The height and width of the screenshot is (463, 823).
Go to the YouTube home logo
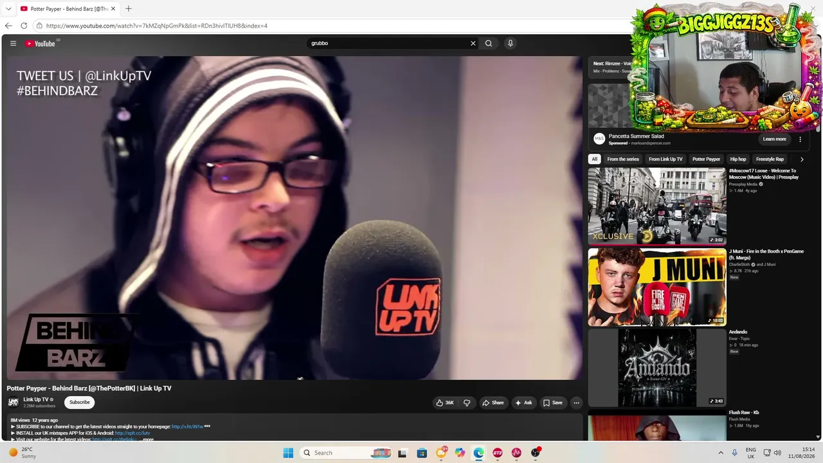41,44
